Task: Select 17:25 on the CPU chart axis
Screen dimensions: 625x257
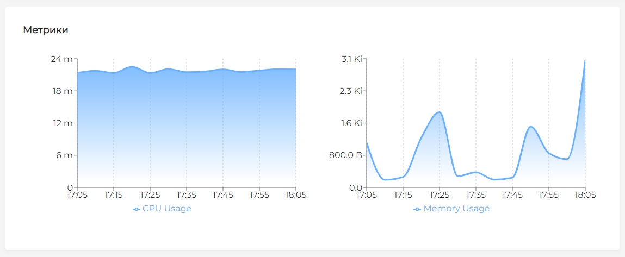Action: 150,195
